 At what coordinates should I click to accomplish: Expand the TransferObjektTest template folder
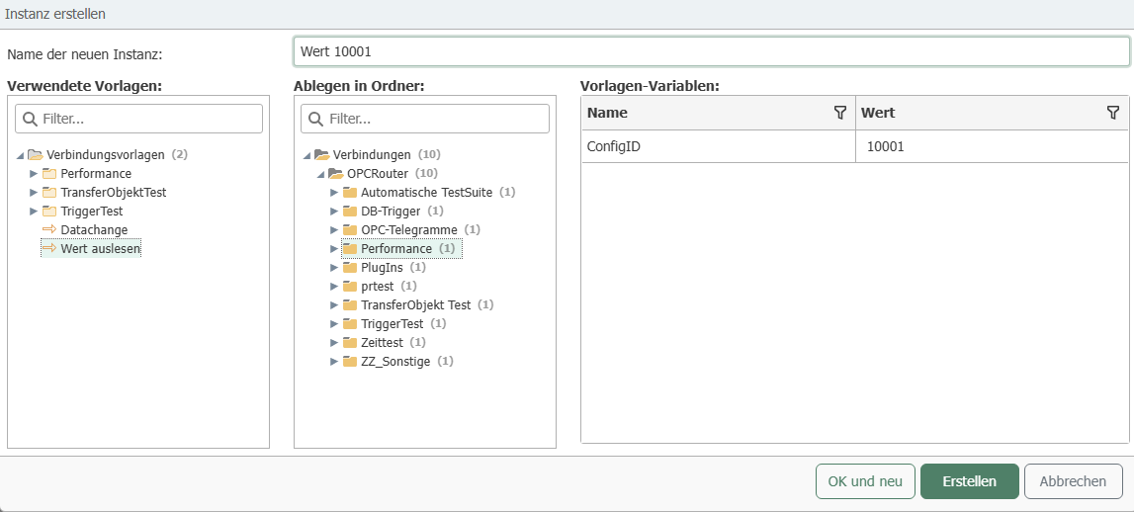tap(34, 192)
